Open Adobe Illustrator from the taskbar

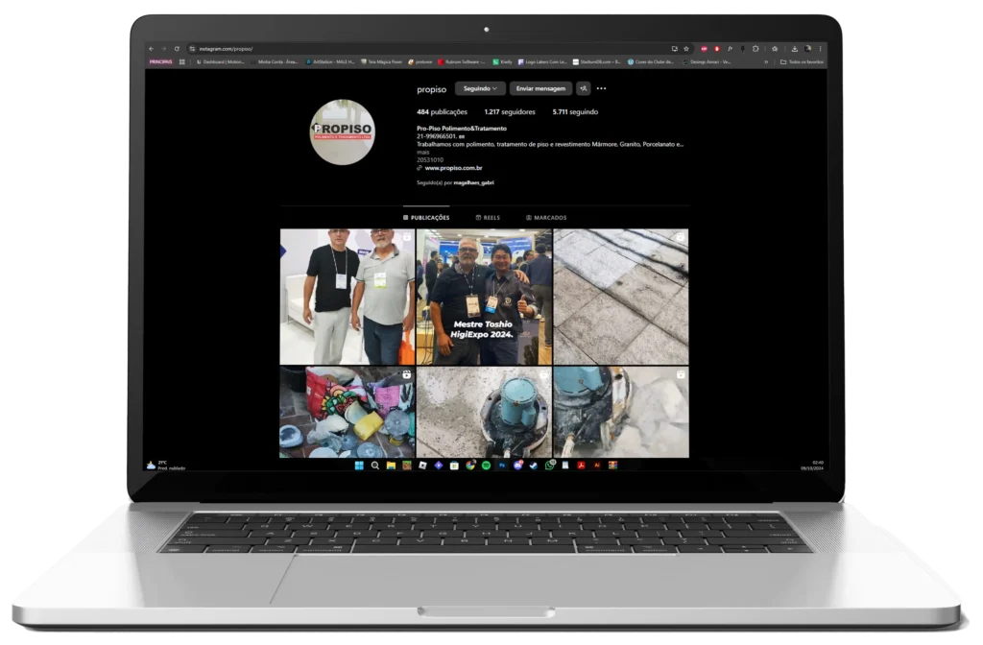point(597,466)
